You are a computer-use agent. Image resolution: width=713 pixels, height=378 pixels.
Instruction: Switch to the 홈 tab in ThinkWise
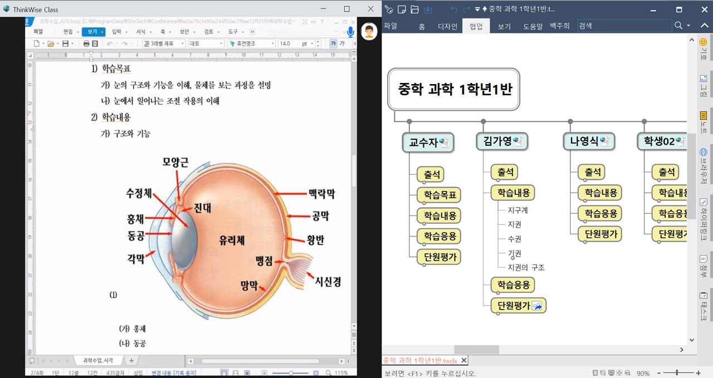[x=422, y=26]
